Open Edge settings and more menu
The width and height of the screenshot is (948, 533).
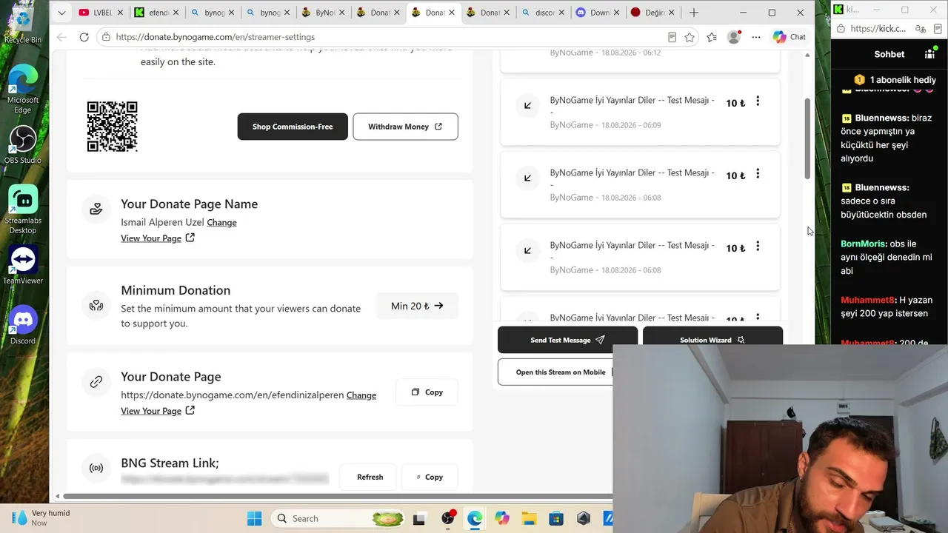click(x=756, y=37)
